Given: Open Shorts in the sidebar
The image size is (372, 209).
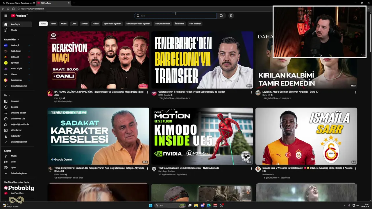Looking at the screenshot, I should pos(17,30).
